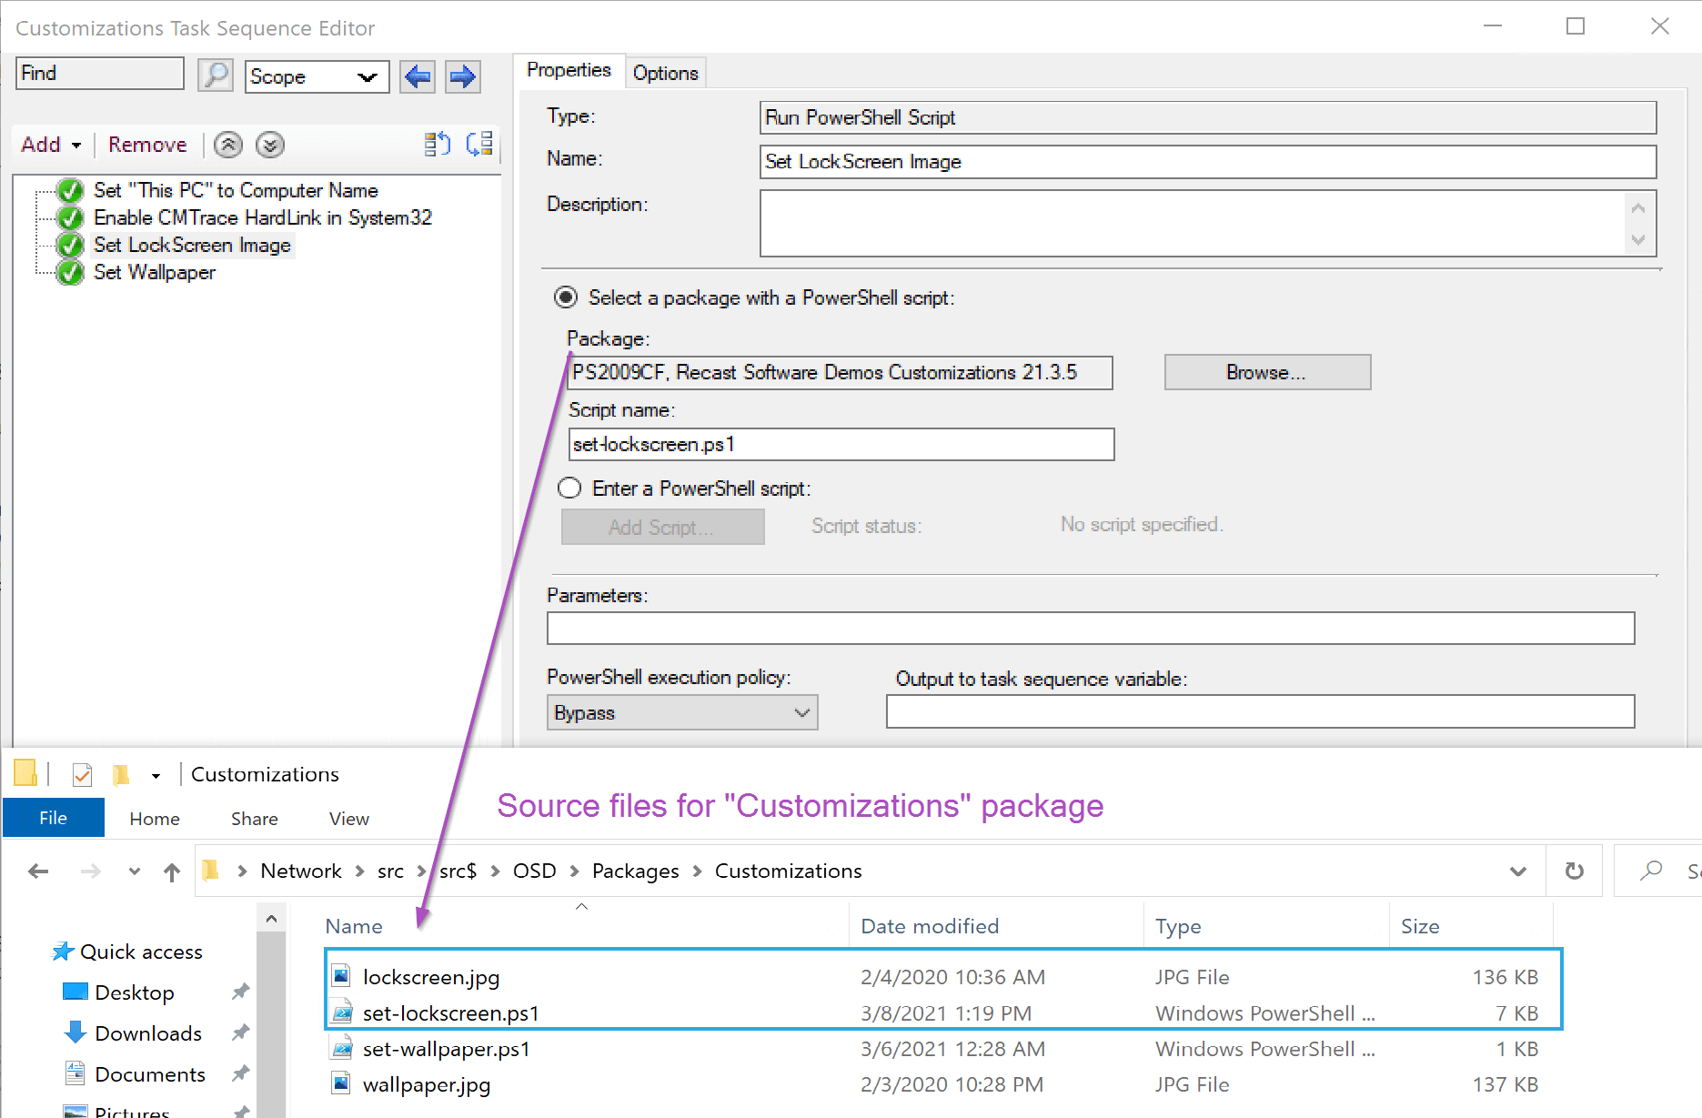Switch to the Options tab
Image resolution: width=1702 pixels, height=1118 pixels.
point(665,73)
